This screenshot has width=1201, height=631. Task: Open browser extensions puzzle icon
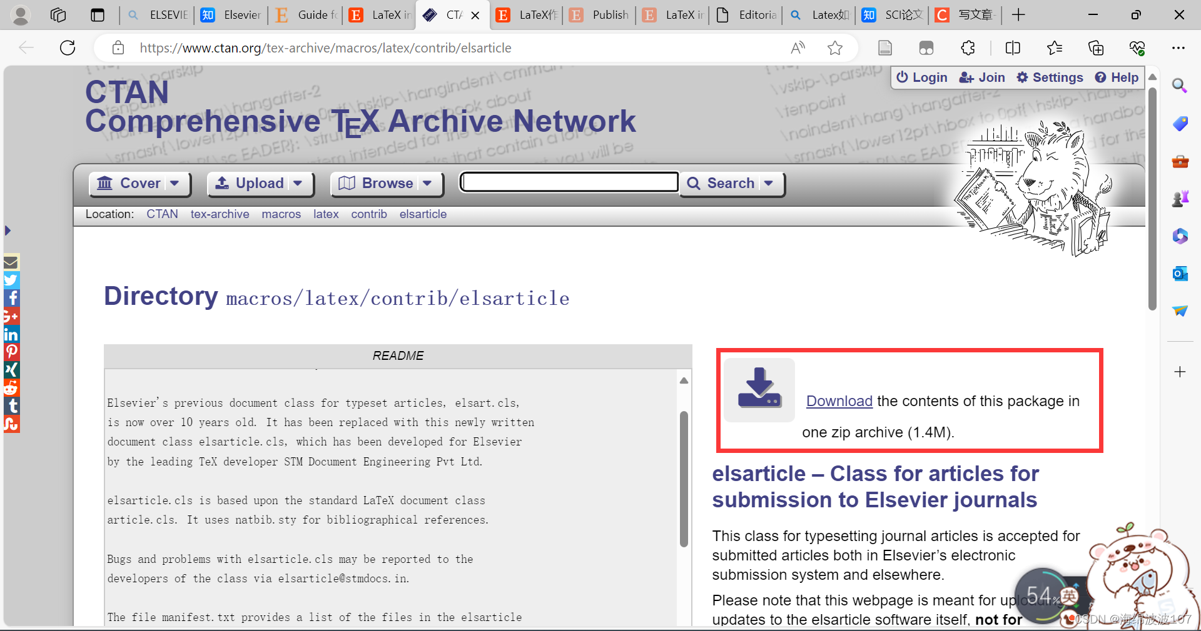(968, 47)
